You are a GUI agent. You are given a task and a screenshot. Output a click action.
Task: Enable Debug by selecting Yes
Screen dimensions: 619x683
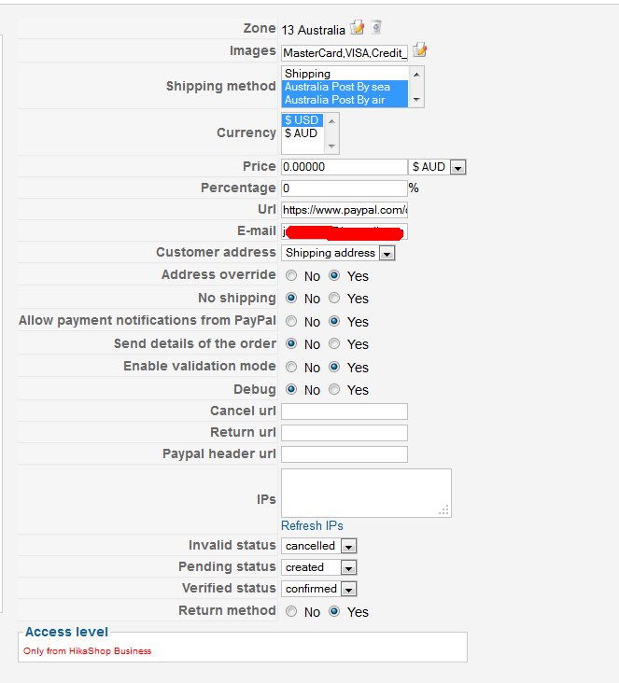tap(334, 390)
